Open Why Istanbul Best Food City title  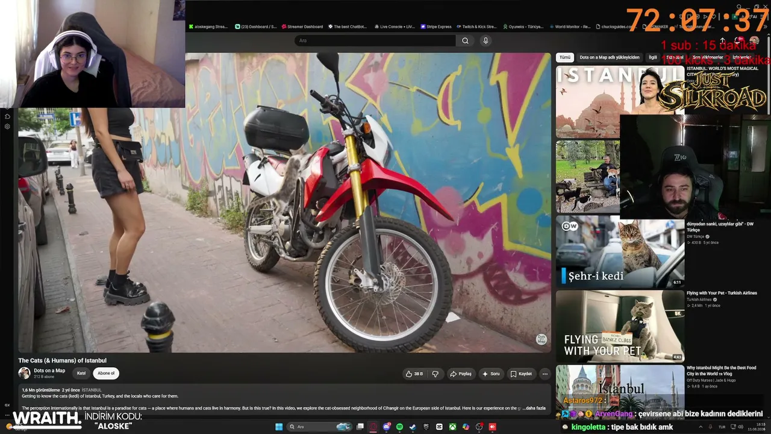(721, 370)
